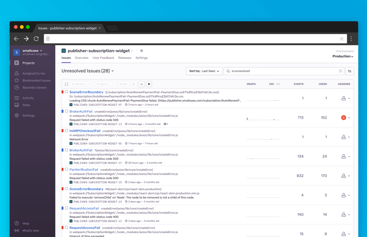Click the Help icon in sidebar
The width and height of the screenshot is (367, 237).
(16, 223)
